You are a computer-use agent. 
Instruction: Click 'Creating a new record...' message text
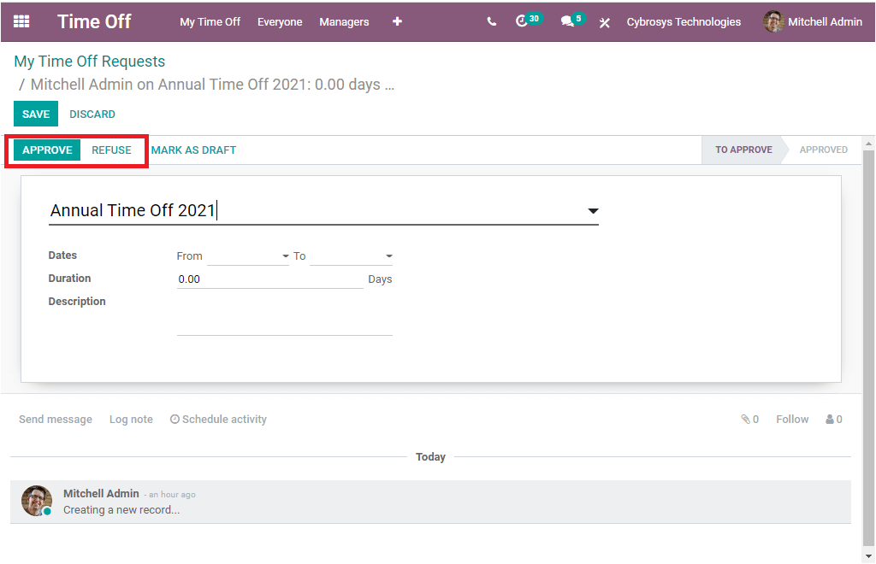point(121,510)
